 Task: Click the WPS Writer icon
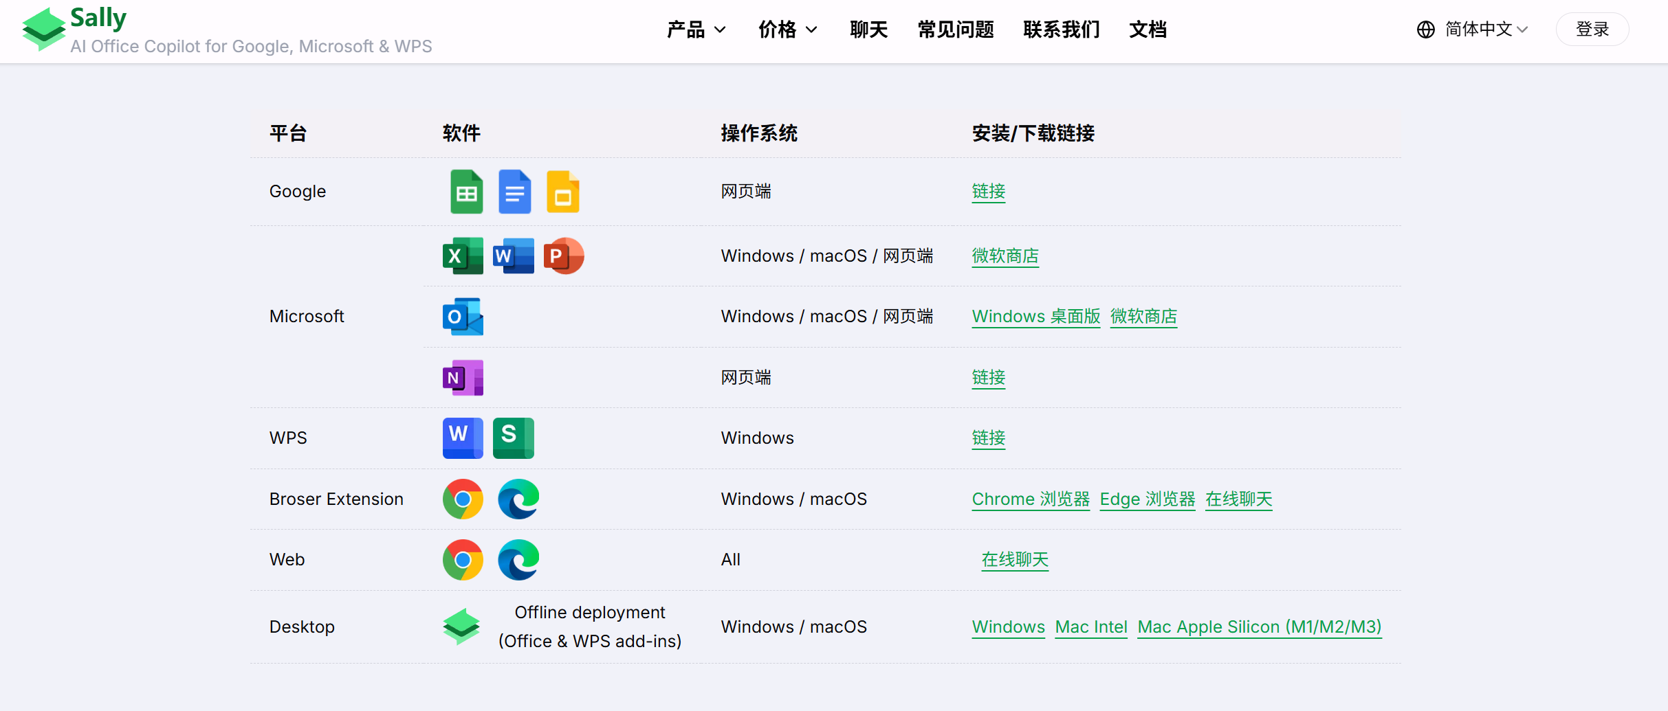463,438
